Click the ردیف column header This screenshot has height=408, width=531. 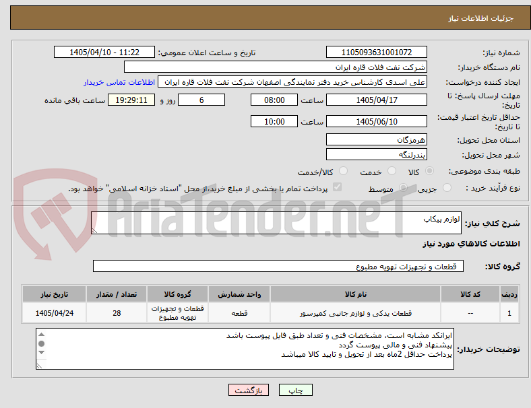click(x=509, y=294)
